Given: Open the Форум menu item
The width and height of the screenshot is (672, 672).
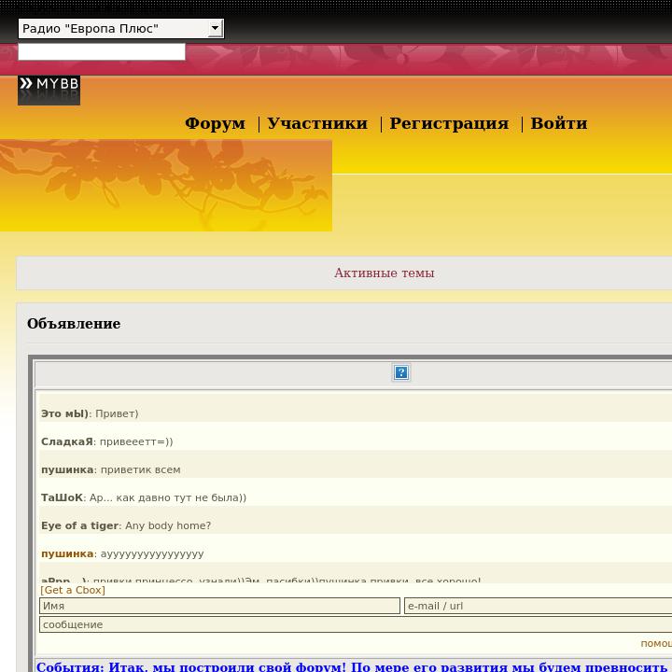Looking at the screenshot, I should [216, 123].
